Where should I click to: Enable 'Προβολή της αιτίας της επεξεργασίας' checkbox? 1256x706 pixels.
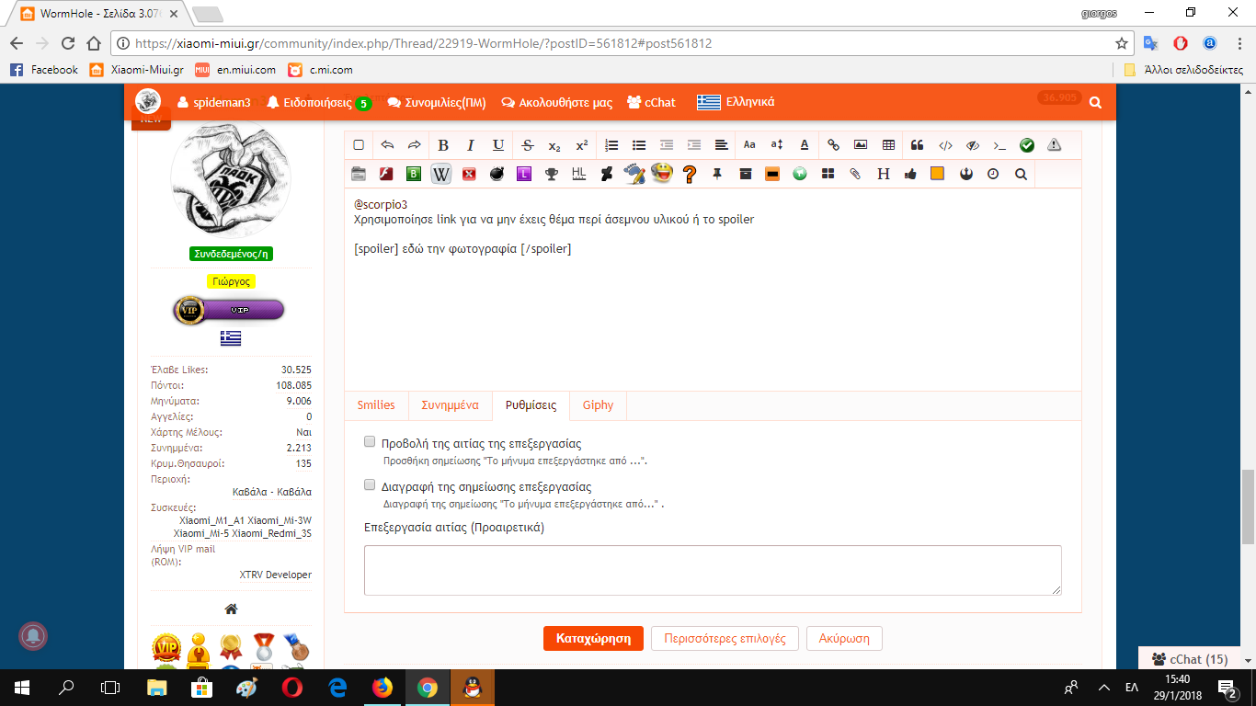pos(370,442)
